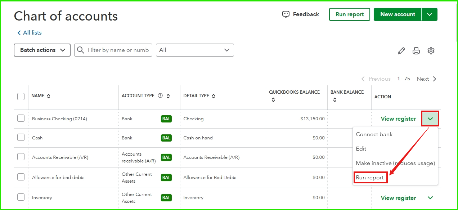Check the Business Checking (0214) checkbox

pos(21,119)
